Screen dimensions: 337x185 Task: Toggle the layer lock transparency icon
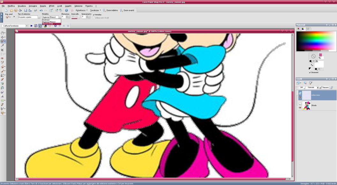point(331,87)
